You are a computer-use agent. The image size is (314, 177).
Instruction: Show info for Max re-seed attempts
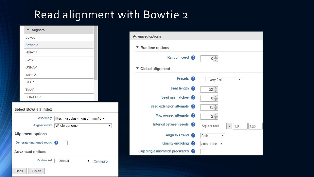[x=193, y=116]
